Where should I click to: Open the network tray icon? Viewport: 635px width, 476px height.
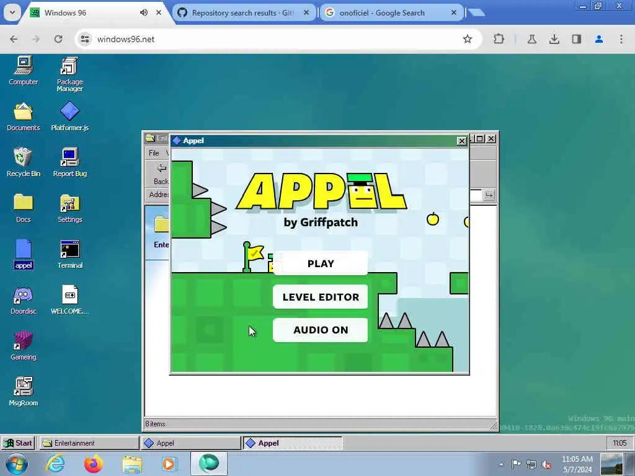pos(531,464)
